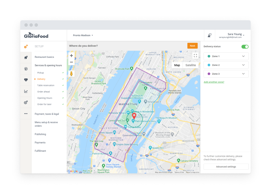Viewport: 271px width, 196px height.
Task: Click the Central Park Zoo map marker
Action: tap(128, 120)
